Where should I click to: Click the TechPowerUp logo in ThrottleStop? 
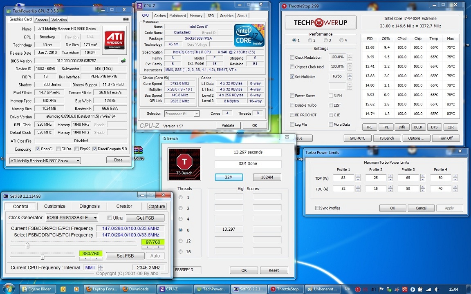coord(321,22)
